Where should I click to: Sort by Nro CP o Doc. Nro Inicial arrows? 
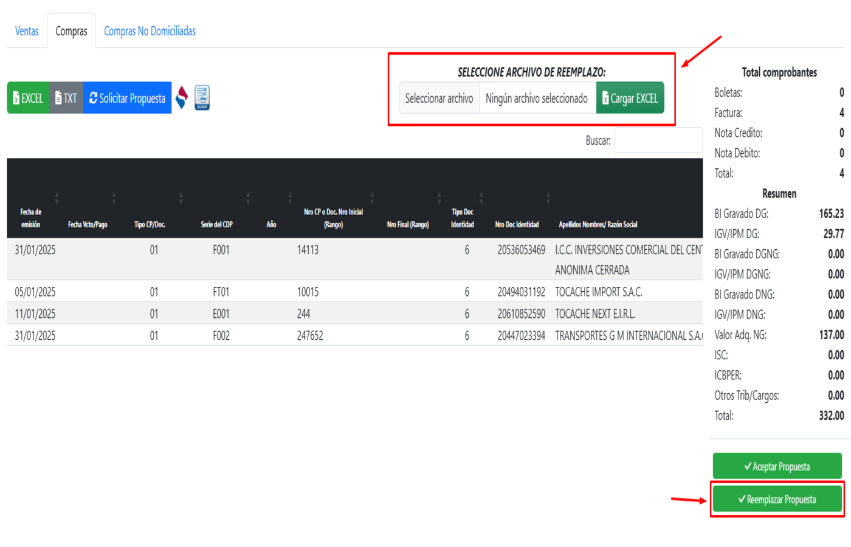372,198
